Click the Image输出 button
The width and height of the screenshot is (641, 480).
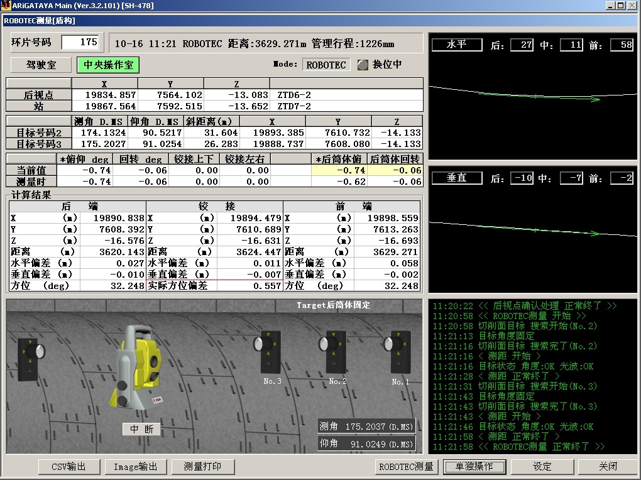[136, 467]
